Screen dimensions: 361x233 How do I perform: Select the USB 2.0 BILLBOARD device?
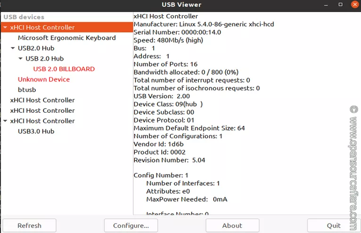click(x=64, y=69)
